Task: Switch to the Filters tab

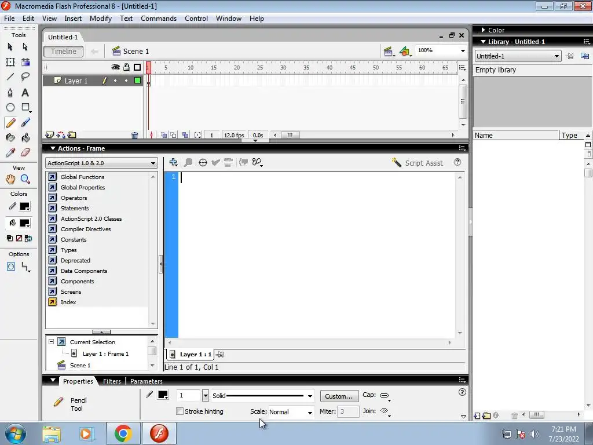Action: (x=112, y=381)
